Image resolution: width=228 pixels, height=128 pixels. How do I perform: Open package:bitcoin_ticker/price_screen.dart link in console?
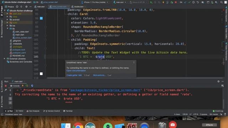[105, 90]
